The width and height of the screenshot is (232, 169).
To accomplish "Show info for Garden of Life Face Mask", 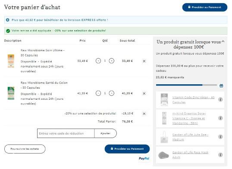I will coord(220,155).
